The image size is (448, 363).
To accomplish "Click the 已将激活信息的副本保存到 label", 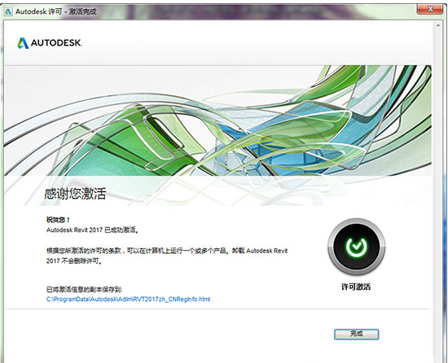I will (84, 290).
